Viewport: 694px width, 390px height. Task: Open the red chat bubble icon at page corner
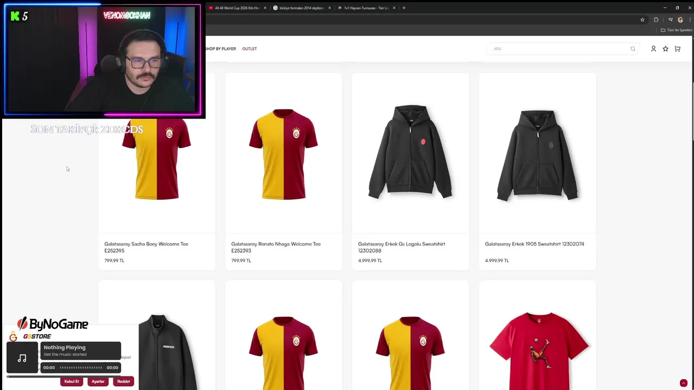[x=684, y=383]
